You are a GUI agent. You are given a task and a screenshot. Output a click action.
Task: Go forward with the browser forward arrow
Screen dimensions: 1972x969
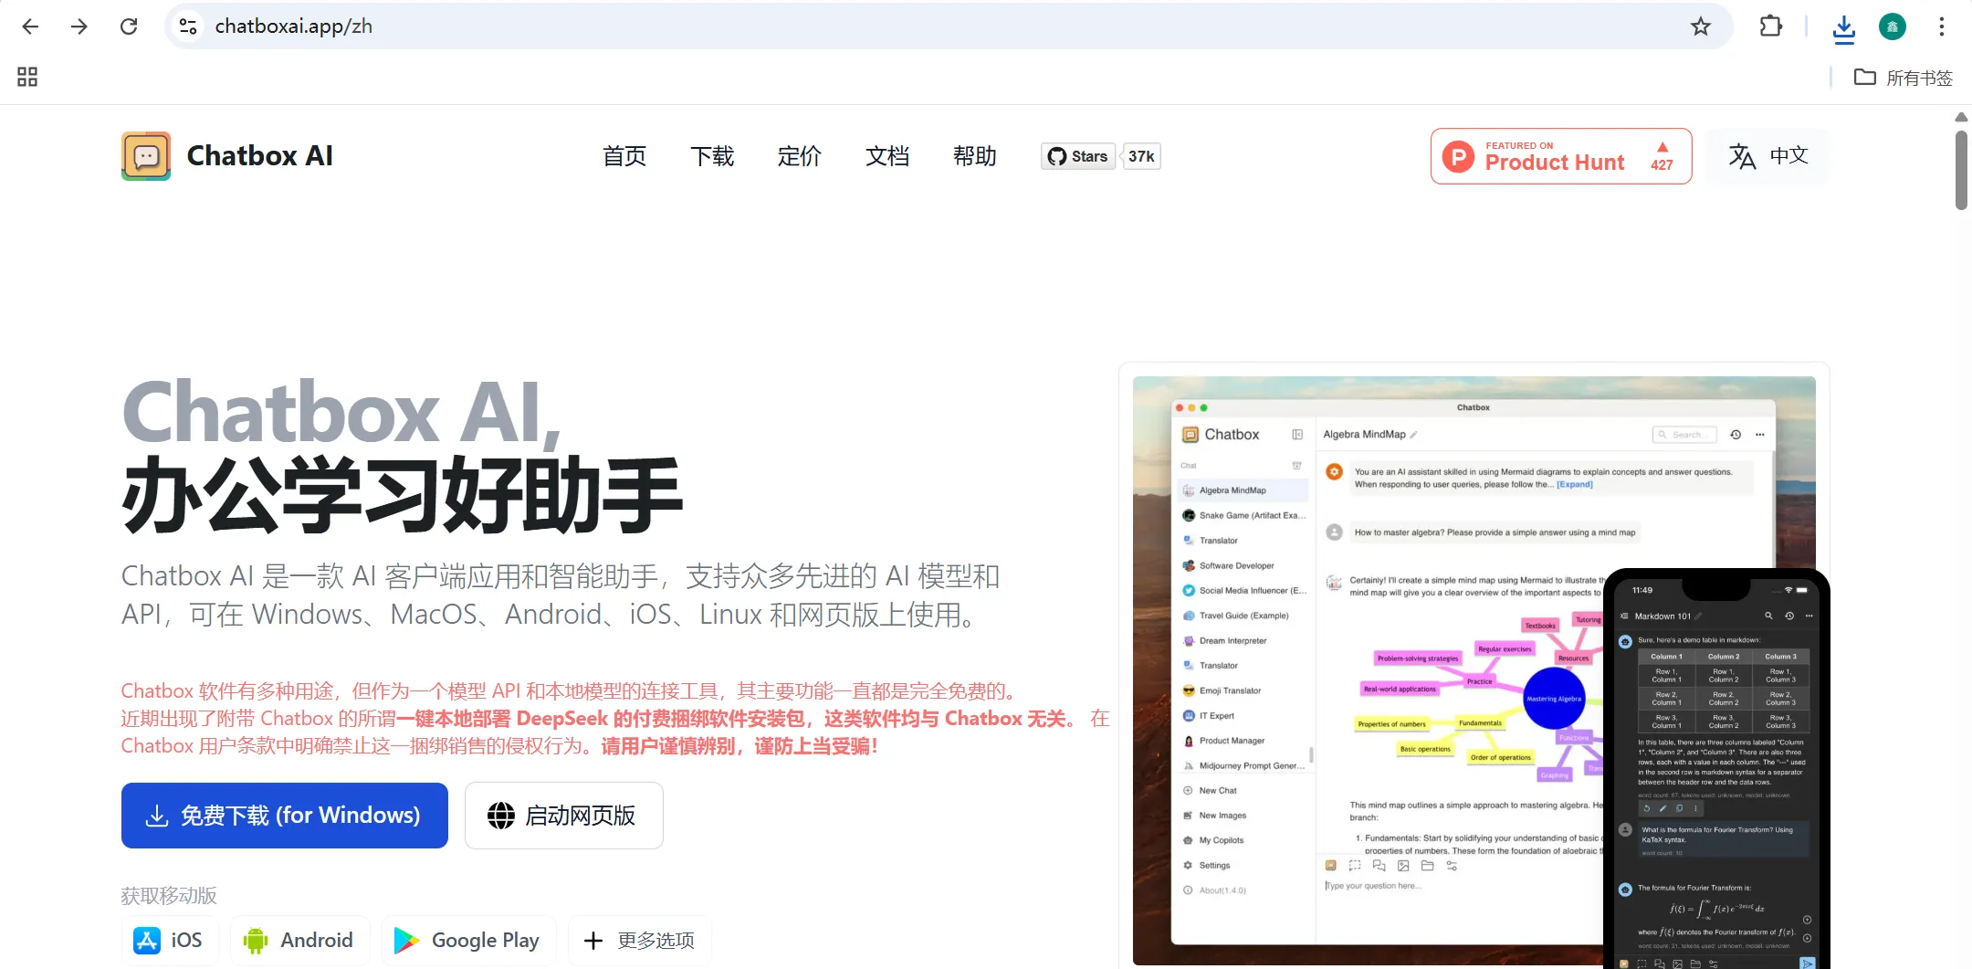coord(79,26)
